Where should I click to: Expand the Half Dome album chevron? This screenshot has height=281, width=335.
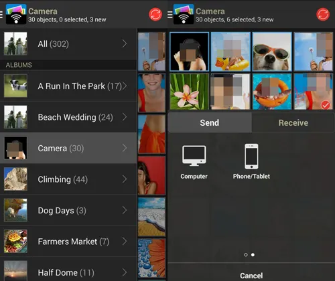click(125, 272)
